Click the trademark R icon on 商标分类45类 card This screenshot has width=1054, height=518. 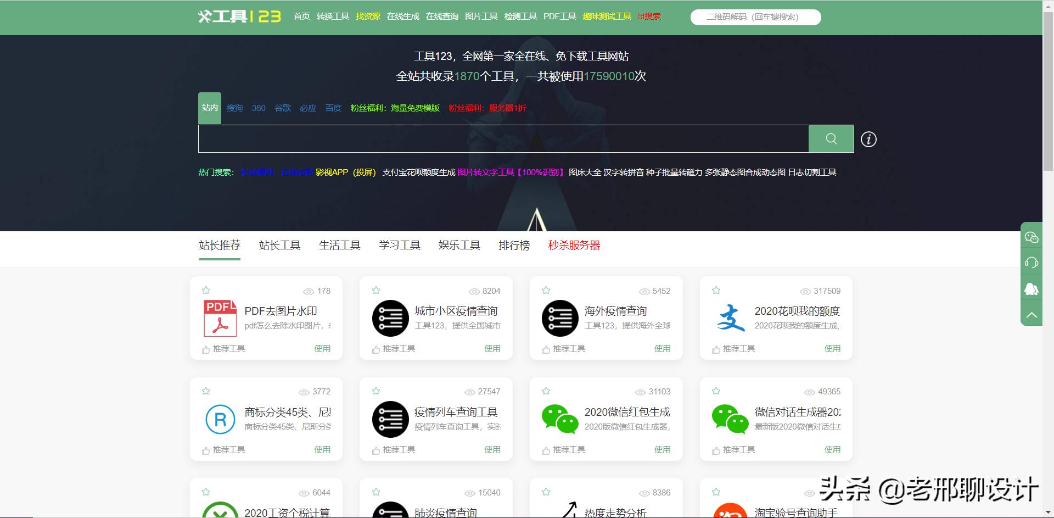[x=220, y=419]
